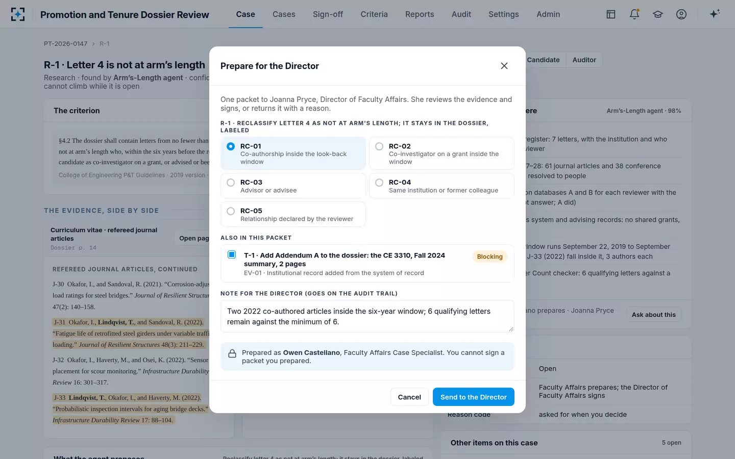Click the 'Other items on this case' heading
This screenshot has height=459, width=735.
pos(494,443)
